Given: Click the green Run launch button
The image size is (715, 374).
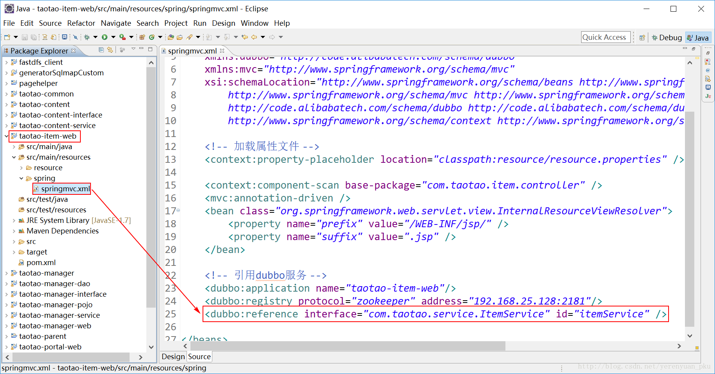Looking at the screenshot, I should [x=105, y=37].
